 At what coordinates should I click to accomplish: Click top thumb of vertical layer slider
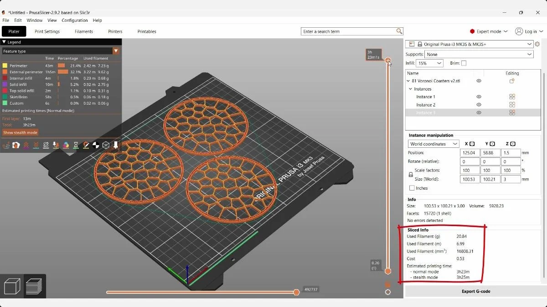[388, 60]
